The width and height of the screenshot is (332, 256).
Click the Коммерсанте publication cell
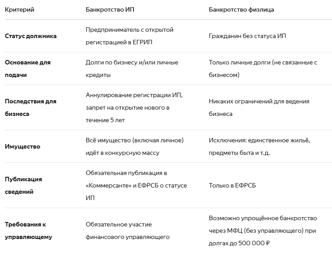[x=136, y=185]
